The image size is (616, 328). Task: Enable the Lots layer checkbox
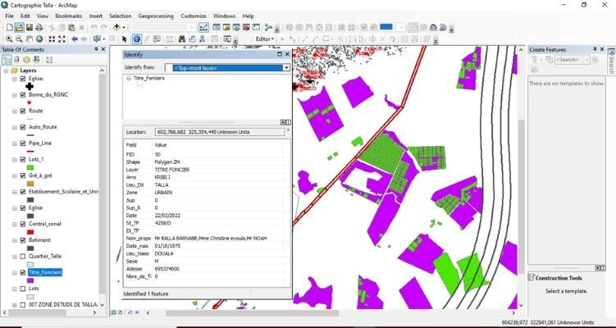pyautogui.click(x=22, y=289)
